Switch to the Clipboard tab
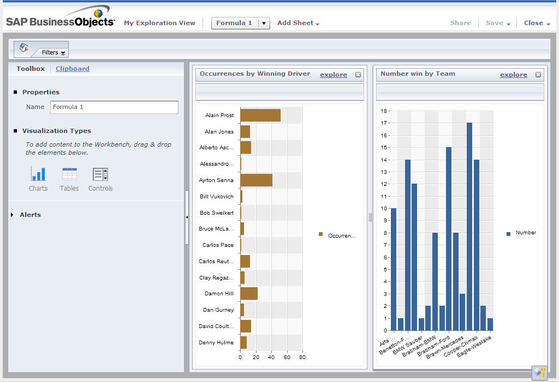Image resolution: width=559 pixels, height=382 pixels. pos(72,69)
